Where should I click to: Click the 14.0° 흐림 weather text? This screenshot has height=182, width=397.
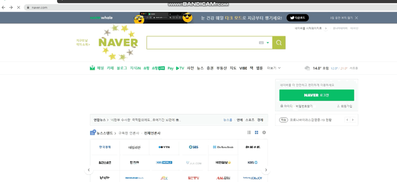click(x=320, y=68)
